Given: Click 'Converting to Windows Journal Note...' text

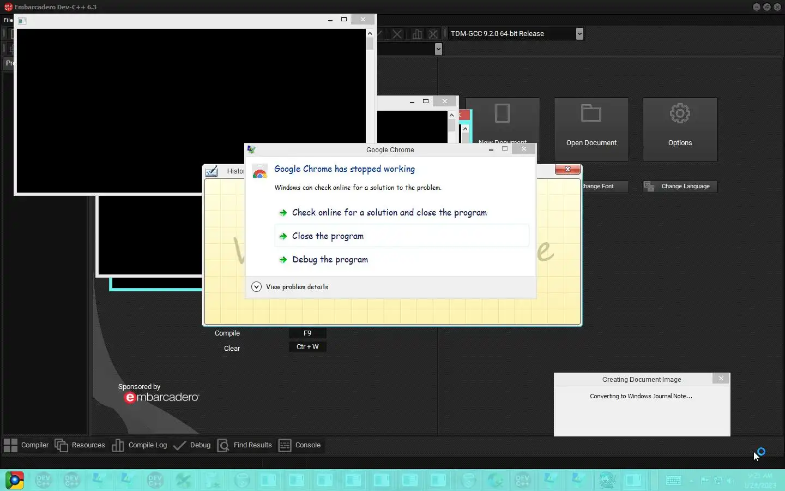Looking at the screenshot, I should pos(641,397).
